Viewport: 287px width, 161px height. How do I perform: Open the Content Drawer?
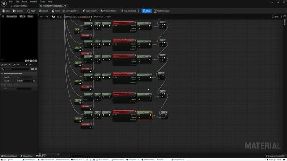coord(9,156)
